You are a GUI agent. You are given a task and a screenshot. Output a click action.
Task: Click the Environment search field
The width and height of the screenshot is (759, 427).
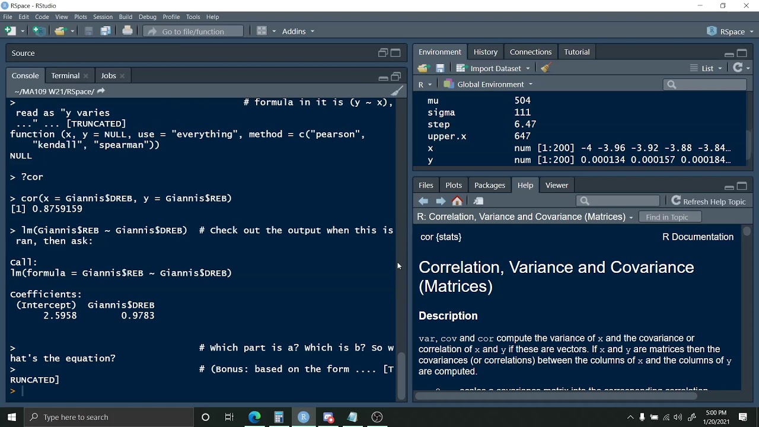coord(704,84)
